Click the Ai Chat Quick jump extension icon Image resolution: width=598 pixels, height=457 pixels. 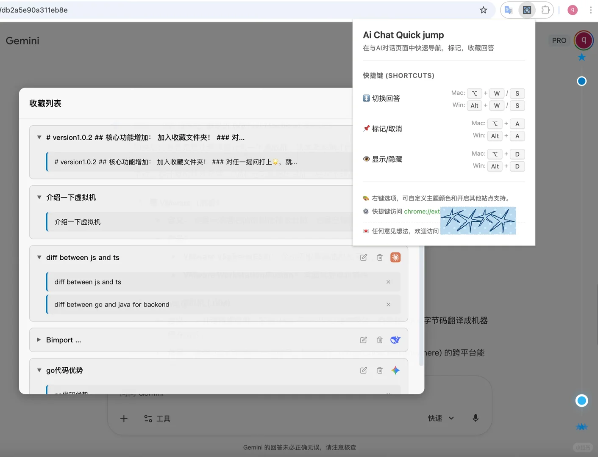click(x=527, y=10)
